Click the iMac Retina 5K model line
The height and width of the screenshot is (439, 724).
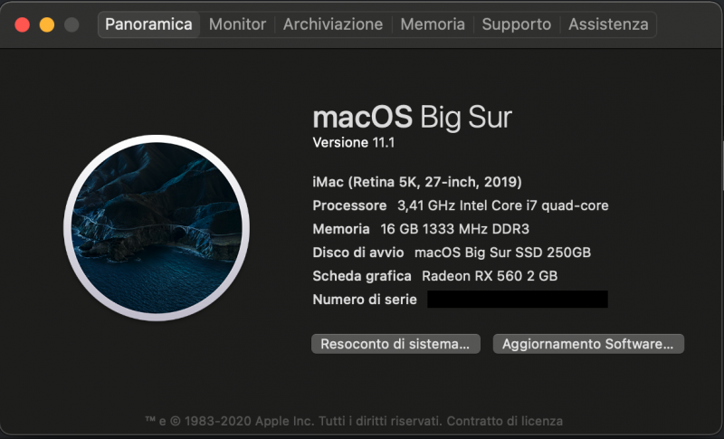(x=416, y=182)
